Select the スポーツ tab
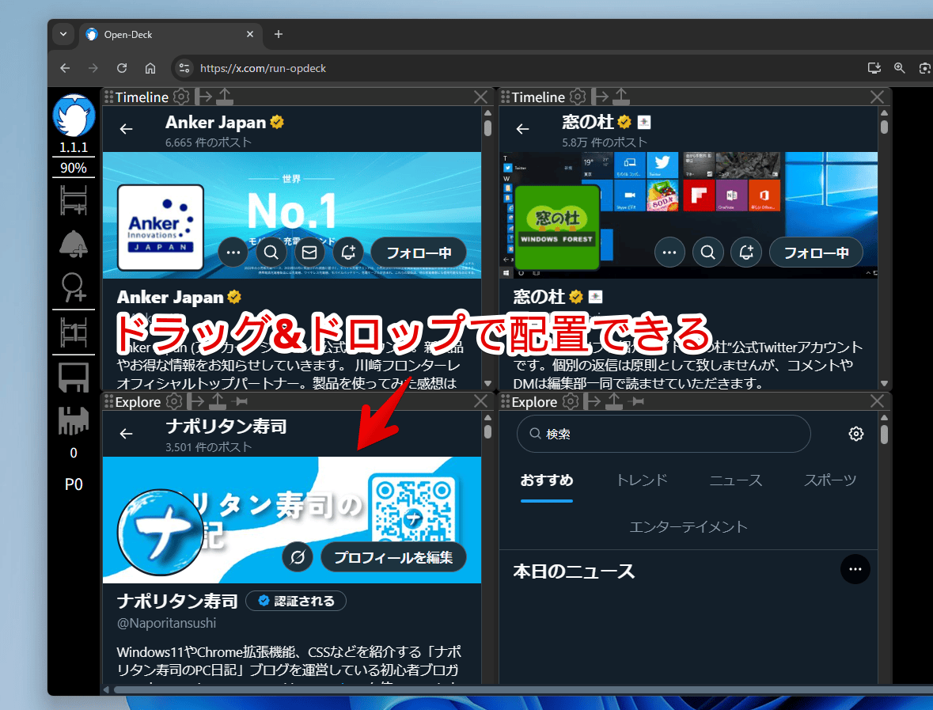 [830, 480]
